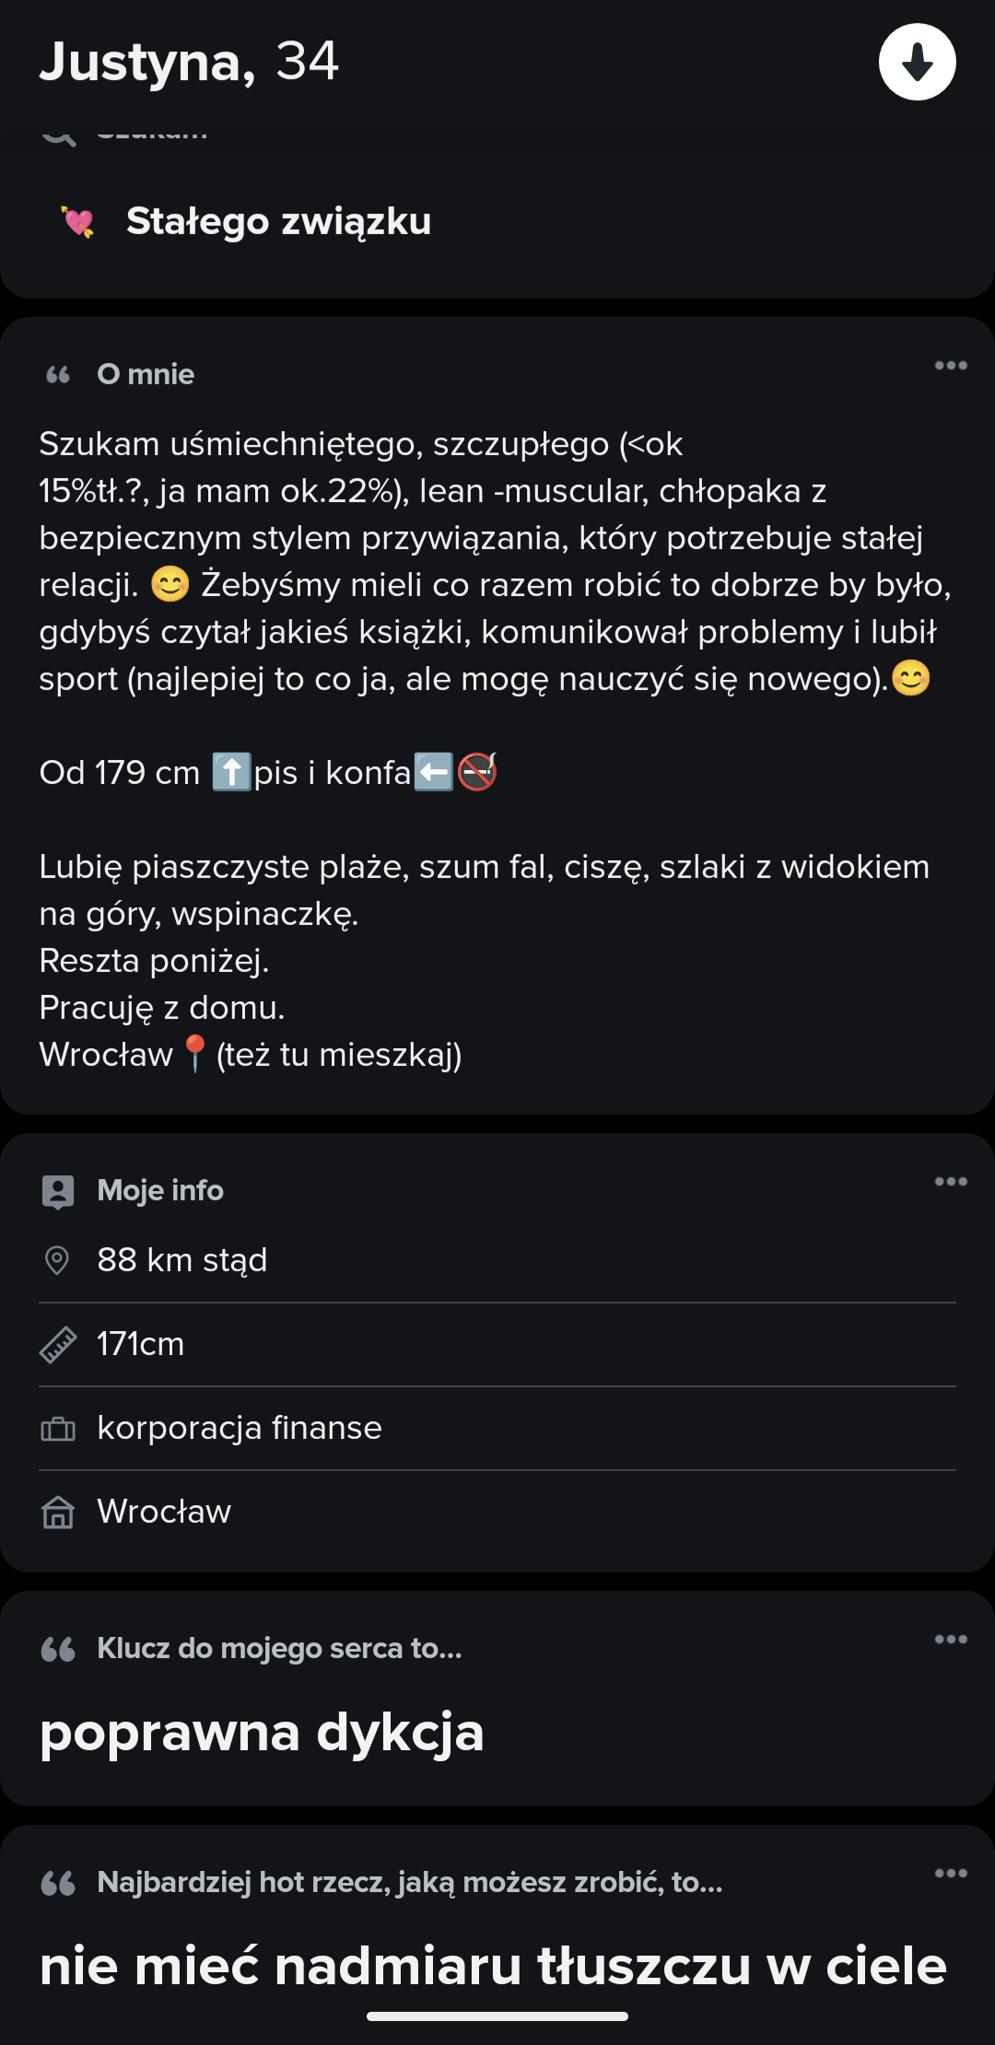Tap the korporacja finanse job row
The image size is (995, 2045).
coord(240,1428)
